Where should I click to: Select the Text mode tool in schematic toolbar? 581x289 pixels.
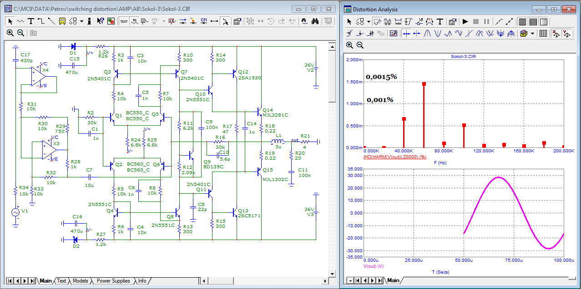(x=31, y=21)
